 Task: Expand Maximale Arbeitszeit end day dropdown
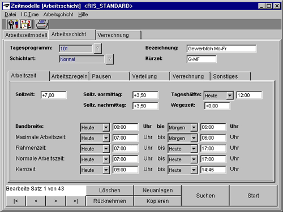[x=194, y=138]
